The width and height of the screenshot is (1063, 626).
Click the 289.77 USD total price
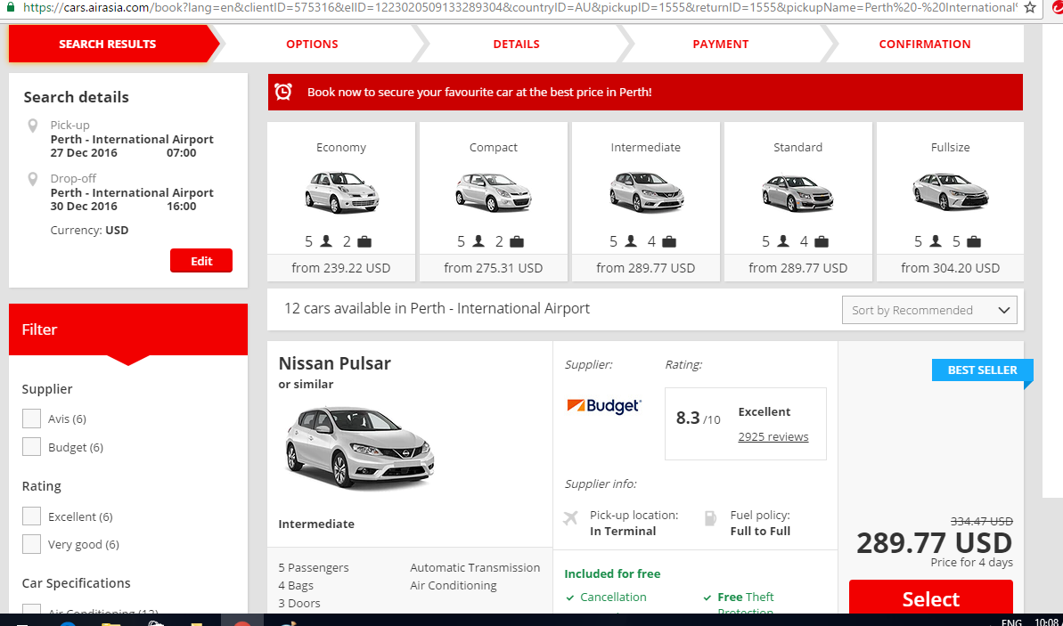pyautogui.click(x=934, y=542)
